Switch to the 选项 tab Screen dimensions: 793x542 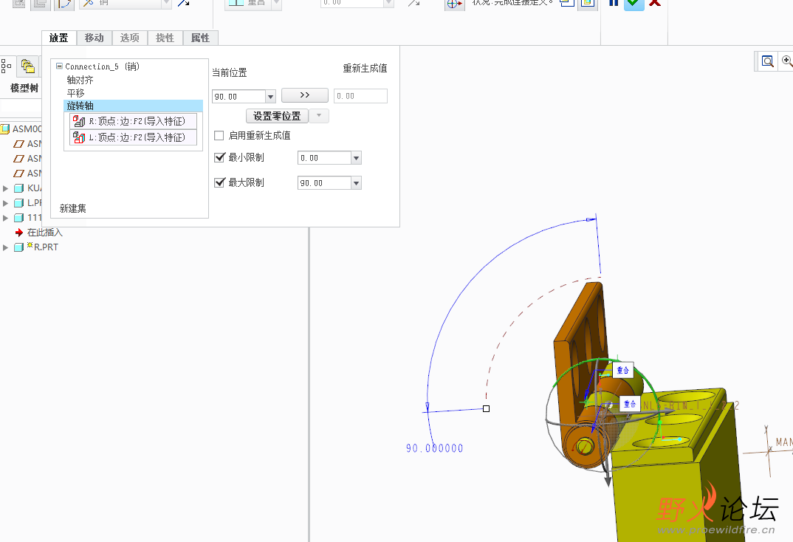pos(129,38)
